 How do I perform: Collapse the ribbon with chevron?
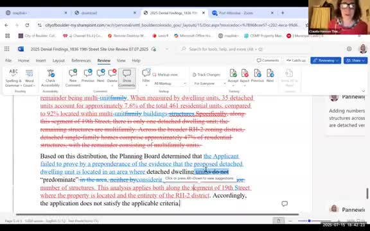[364, 91]
